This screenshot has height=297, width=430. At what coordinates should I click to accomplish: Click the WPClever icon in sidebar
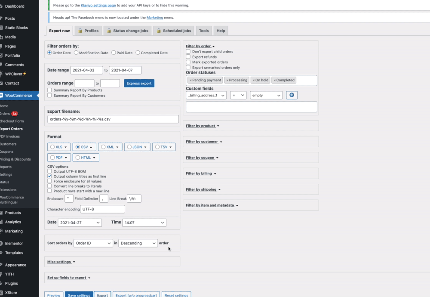tap(1, 74)
